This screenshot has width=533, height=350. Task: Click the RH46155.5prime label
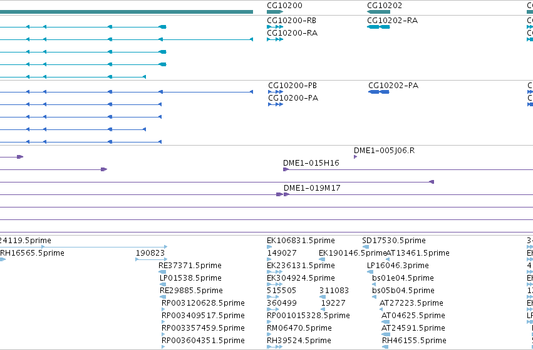click(415, 341)
